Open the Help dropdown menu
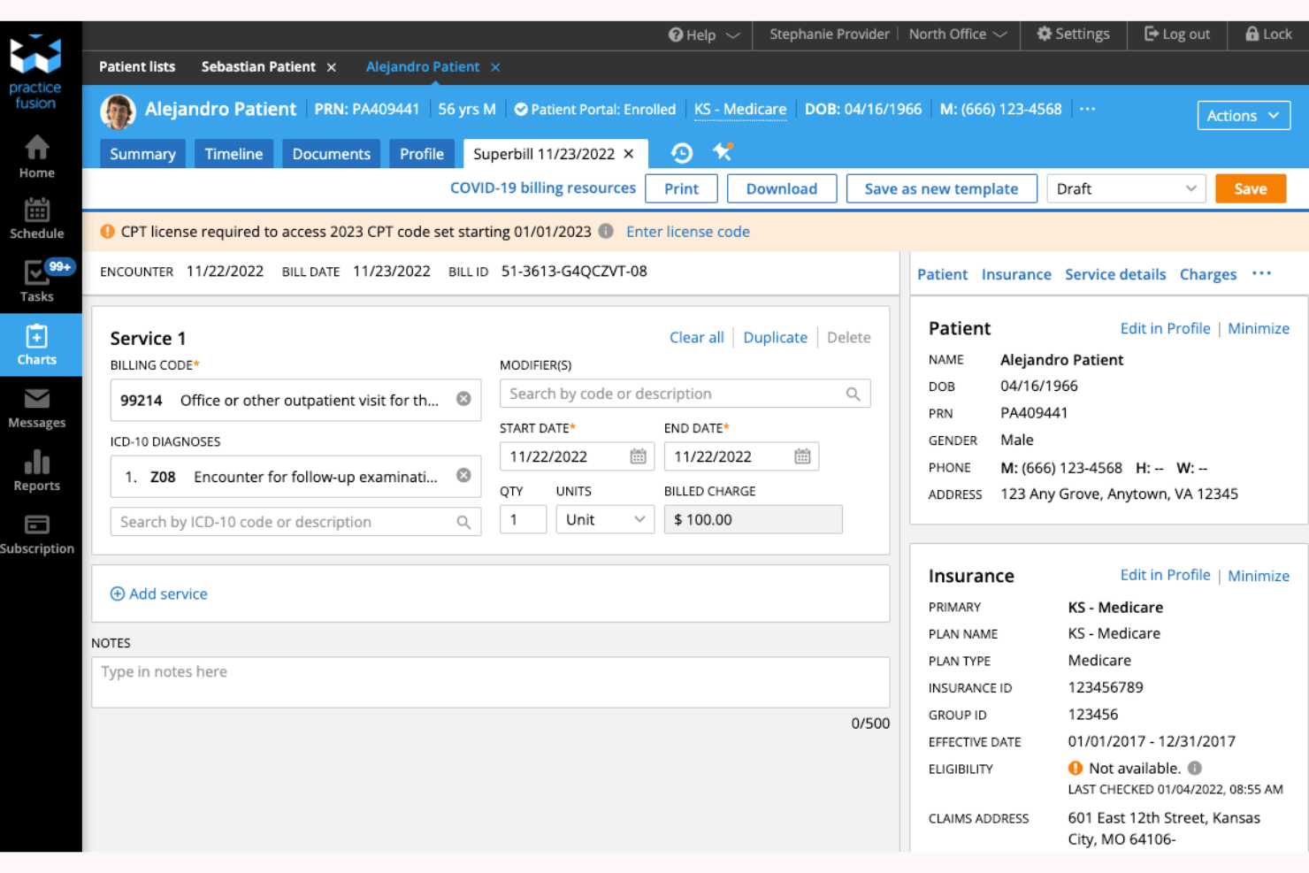 (704, 34)
